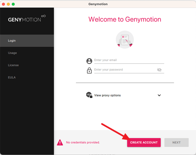The width and height of the screenshot is (196, 155).
Task: Click the red warning triangle icon
Action: pos(60,142)
